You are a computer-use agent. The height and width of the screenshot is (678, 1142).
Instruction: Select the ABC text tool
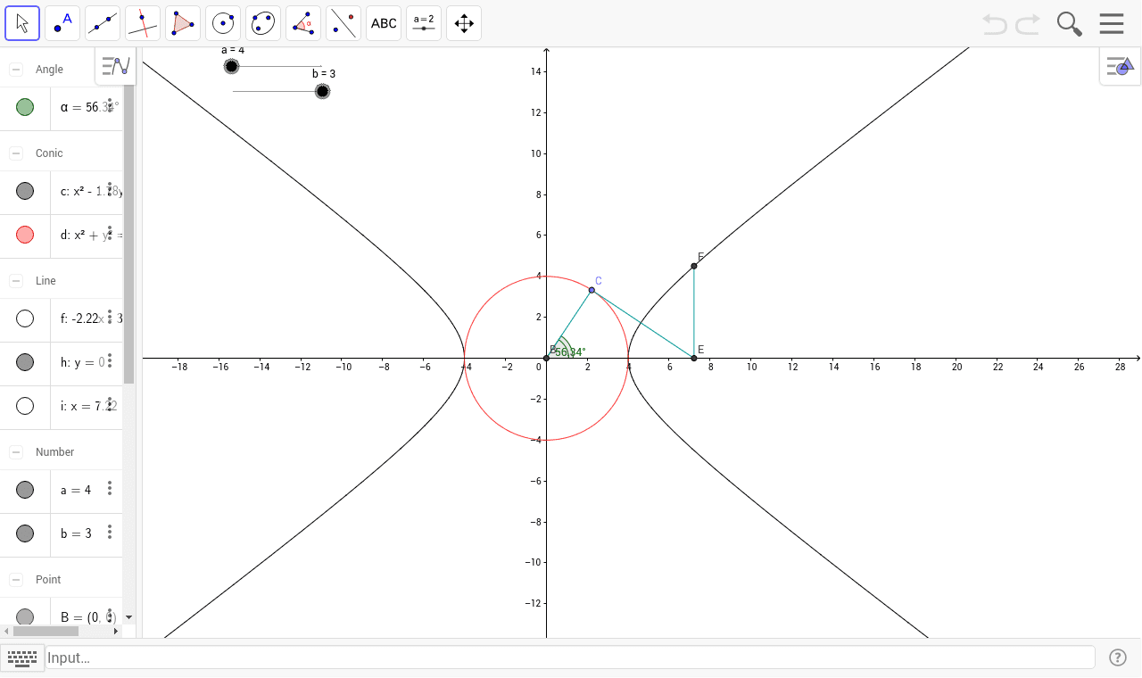point(383,22)
